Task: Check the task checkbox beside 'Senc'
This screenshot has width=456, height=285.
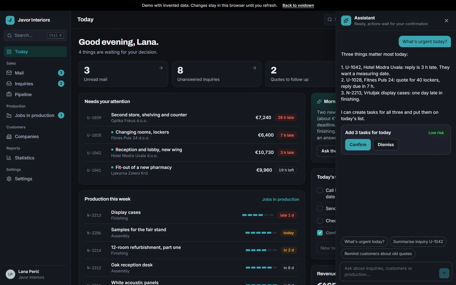Action: (x=320, y=208)
